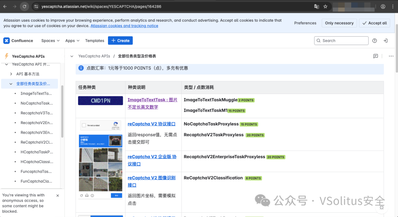Click the floating snowflake icon at bottom right

(x=381, y=207)
